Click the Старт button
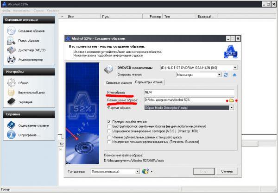The image size is (278, 193). [x=204, y=171]
